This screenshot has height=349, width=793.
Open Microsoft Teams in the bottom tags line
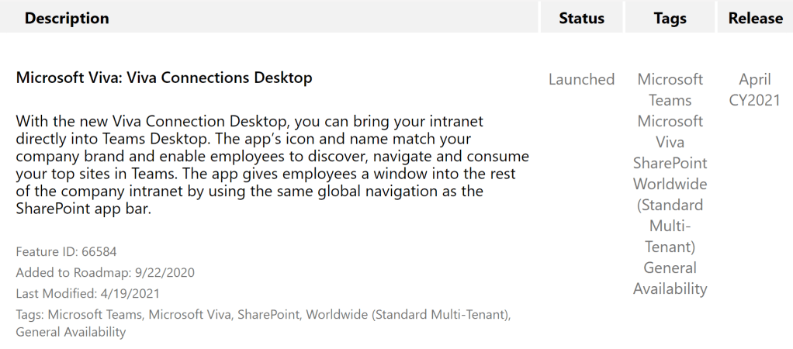click(x=95, y=314)
